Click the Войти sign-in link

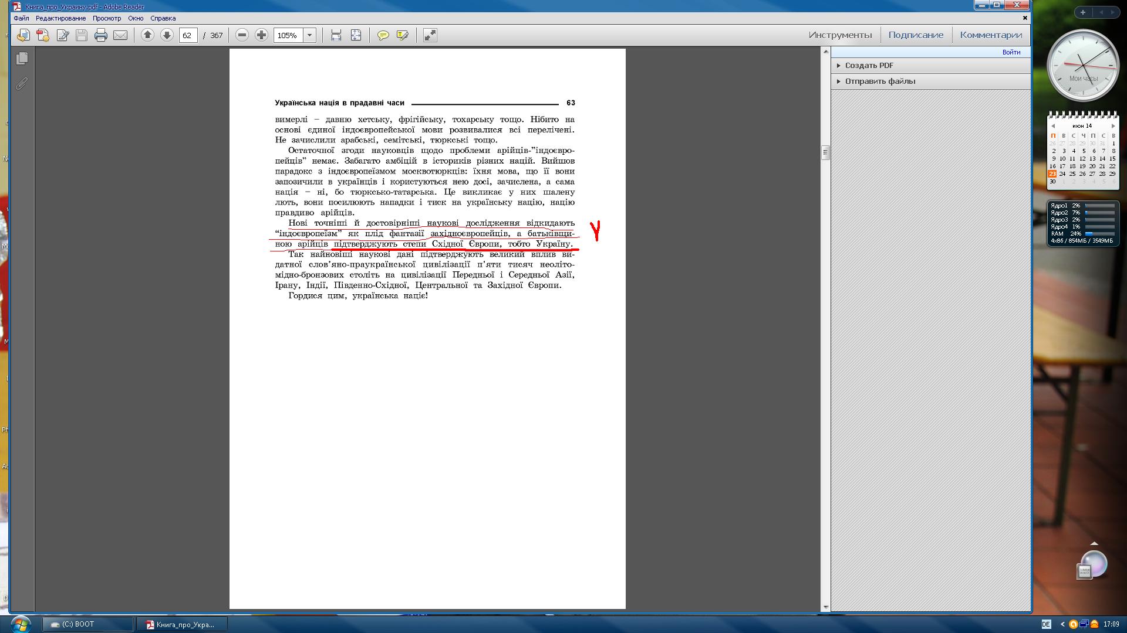tap(1011, 52)
